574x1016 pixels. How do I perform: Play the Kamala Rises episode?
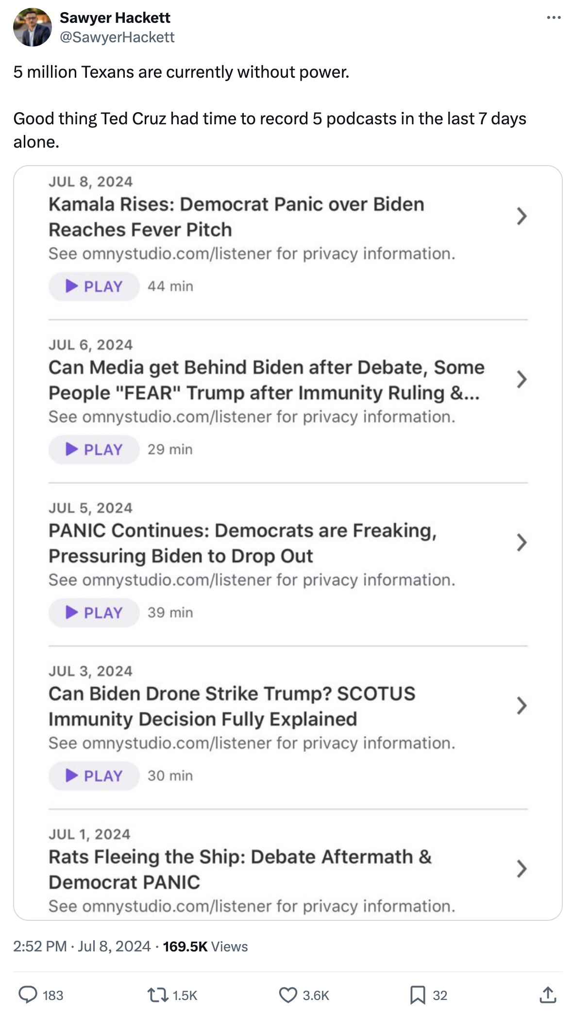tap(94, 287)
